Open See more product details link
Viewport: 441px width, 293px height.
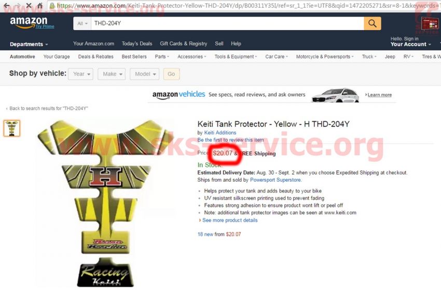click(230, 221)
